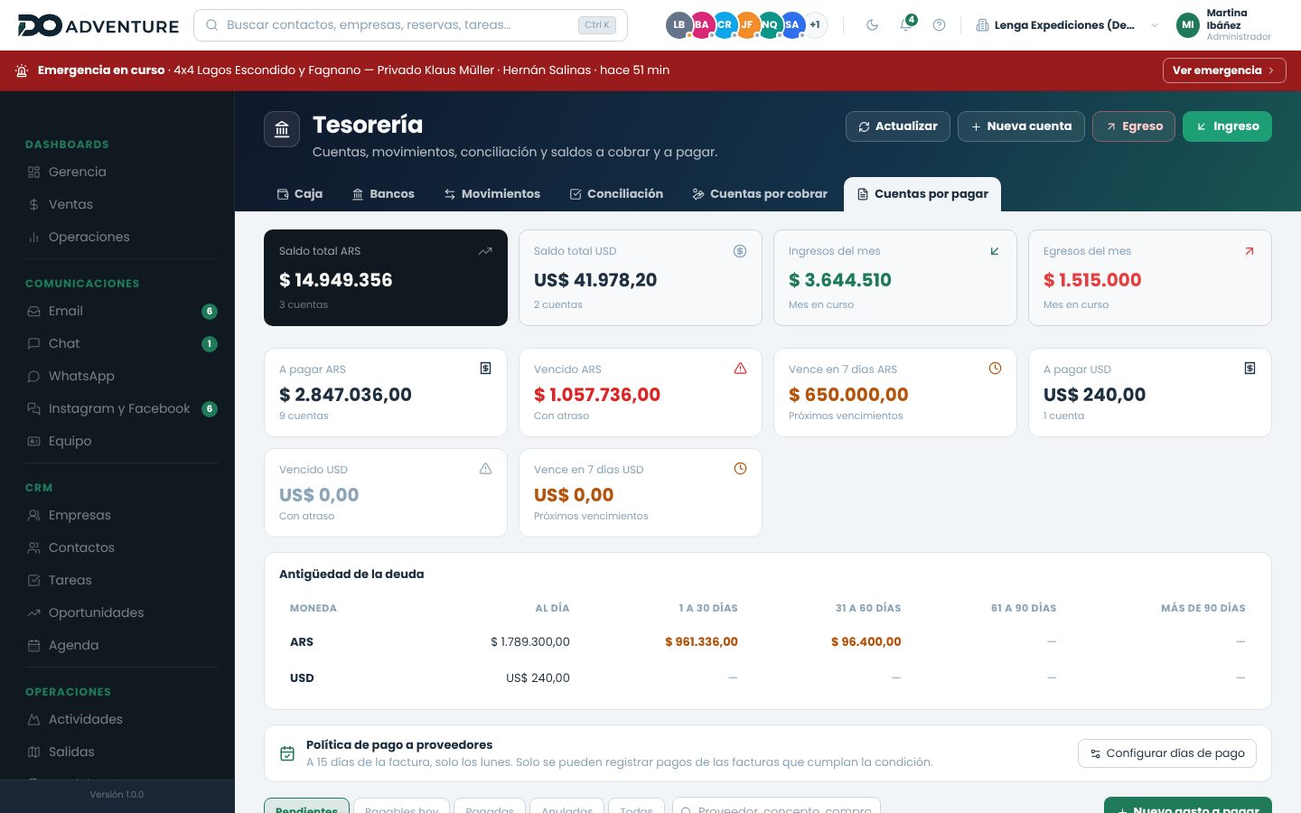
Task: Click Actualizar refresh button
Action: point(897,126)
